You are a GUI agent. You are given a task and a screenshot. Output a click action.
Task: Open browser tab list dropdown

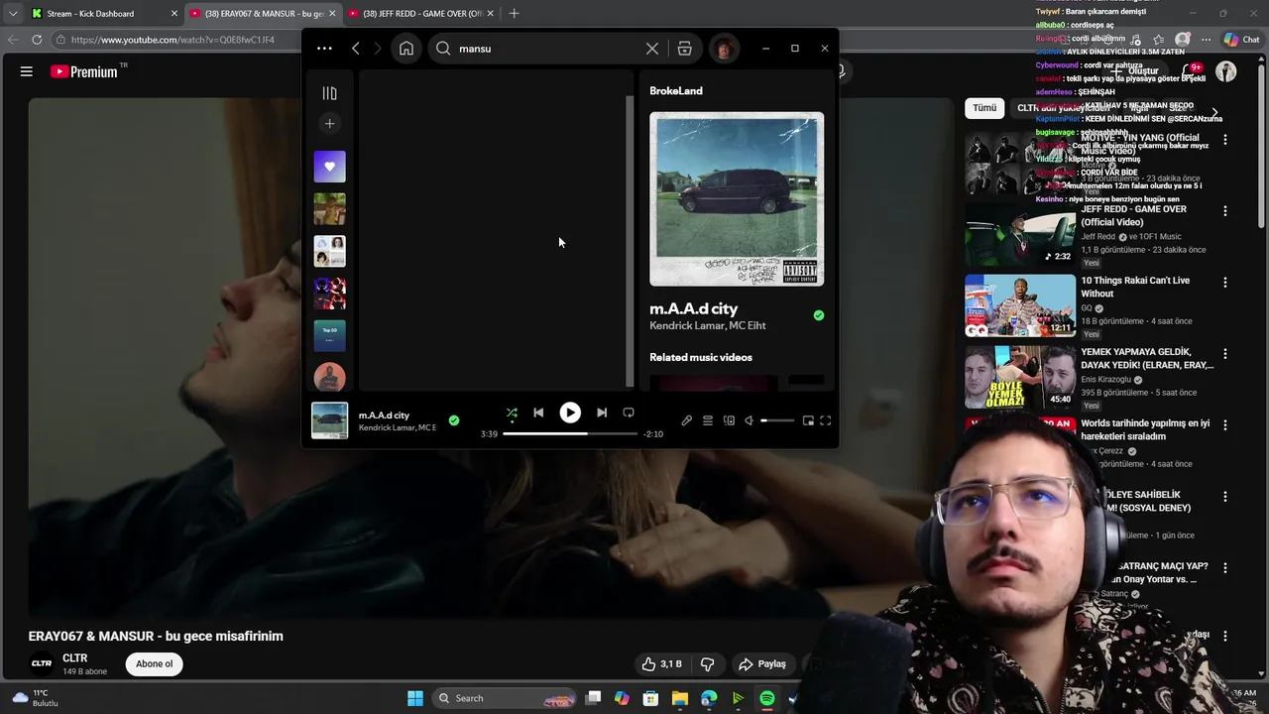(12, 14)
